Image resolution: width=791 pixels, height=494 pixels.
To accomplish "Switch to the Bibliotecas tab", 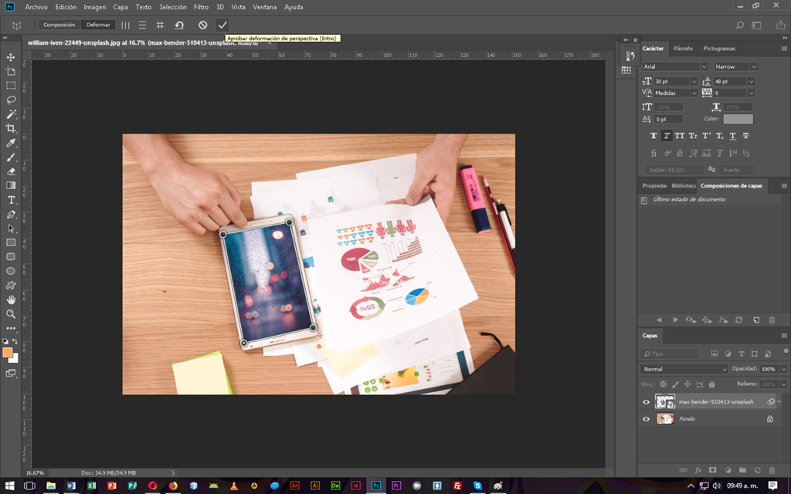I will (x=683, y=185).
